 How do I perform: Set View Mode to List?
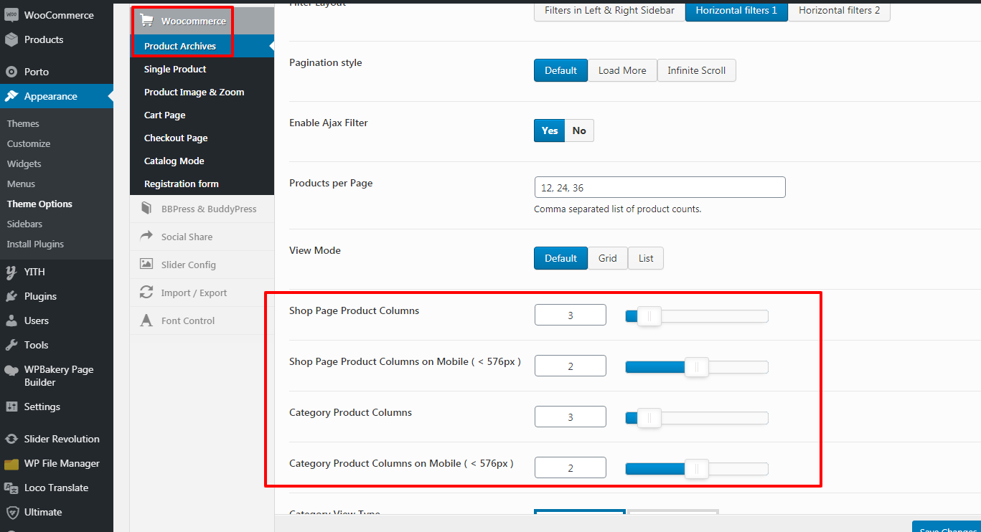point(646,258)
